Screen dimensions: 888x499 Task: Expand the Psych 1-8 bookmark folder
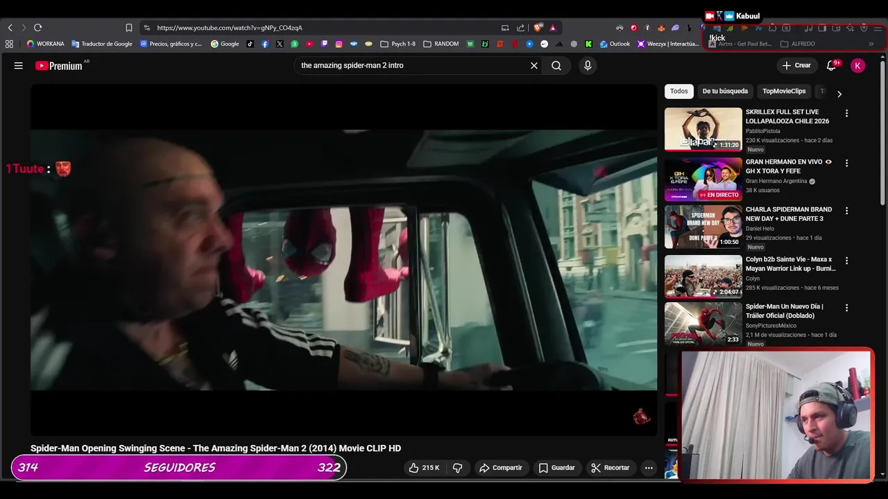(398, 44)
